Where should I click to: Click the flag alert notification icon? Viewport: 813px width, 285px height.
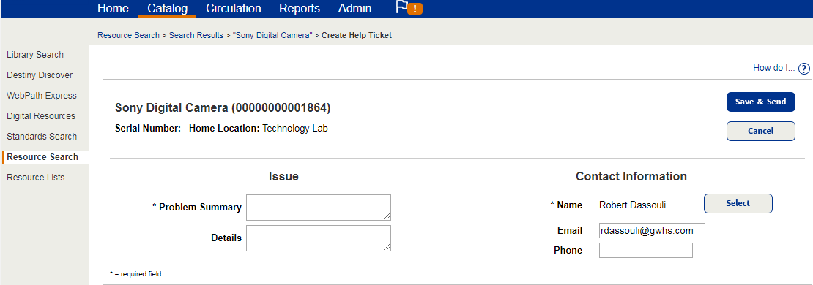tap(409, 7)
